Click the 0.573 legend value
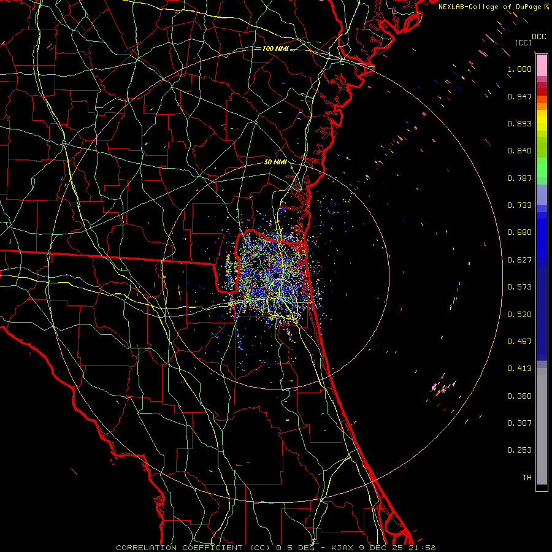 coord(519,287)
